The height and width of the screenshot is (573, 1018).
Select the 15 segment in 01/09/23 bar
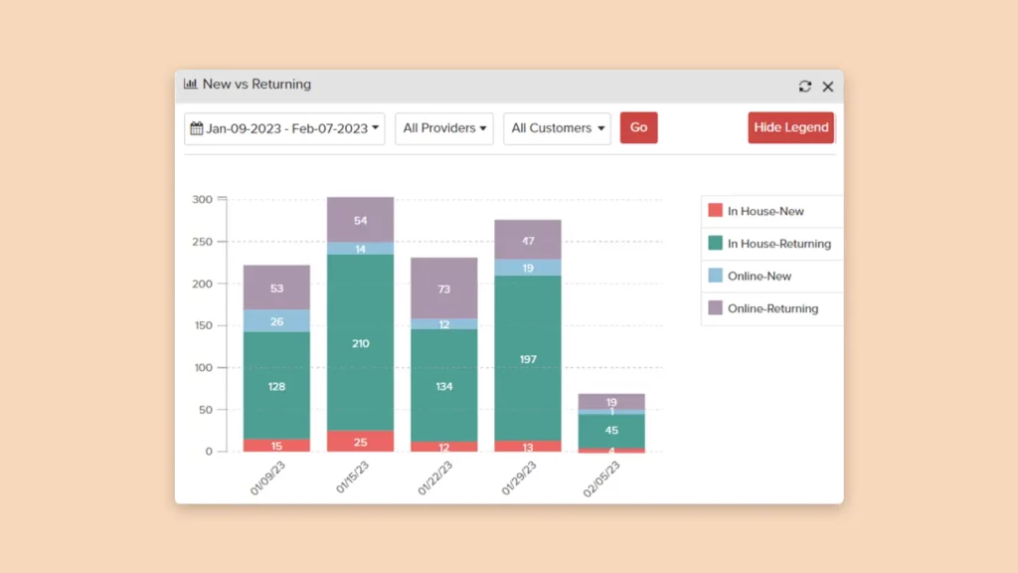[276, 446]
